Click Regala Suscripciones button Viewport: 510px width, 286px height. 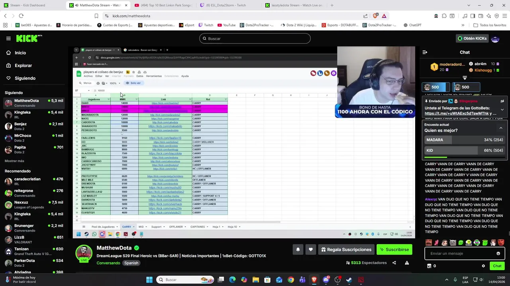(346, 249)
